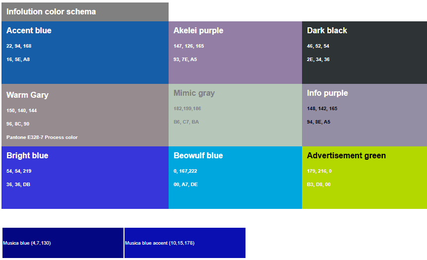Select the Beowulf blue color block
The image size is (427, 260).
pyautogui.click(x=235, y=178)
